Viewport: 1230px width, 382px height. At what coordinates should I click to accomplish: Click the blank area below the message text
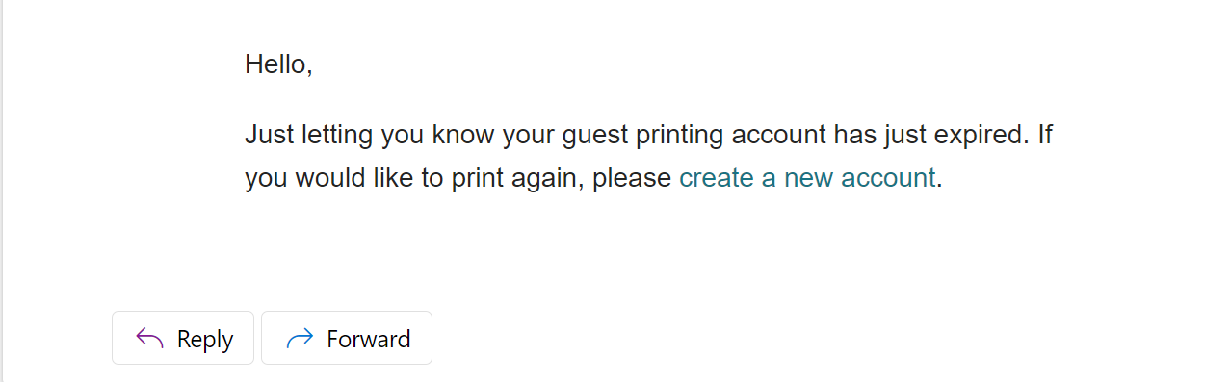(616, 250)
